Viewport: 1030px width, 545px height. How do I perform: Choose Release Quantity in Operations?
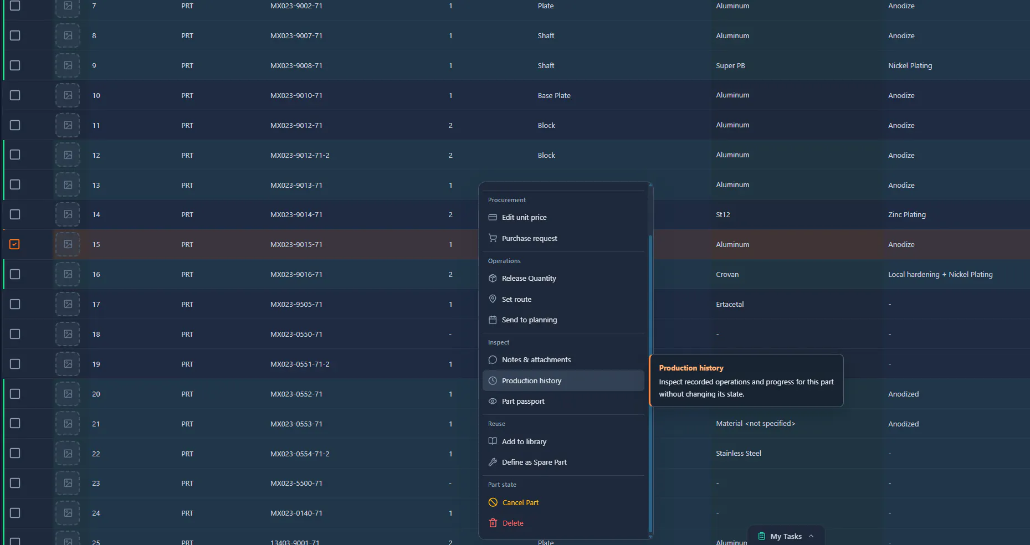(563, 278)
